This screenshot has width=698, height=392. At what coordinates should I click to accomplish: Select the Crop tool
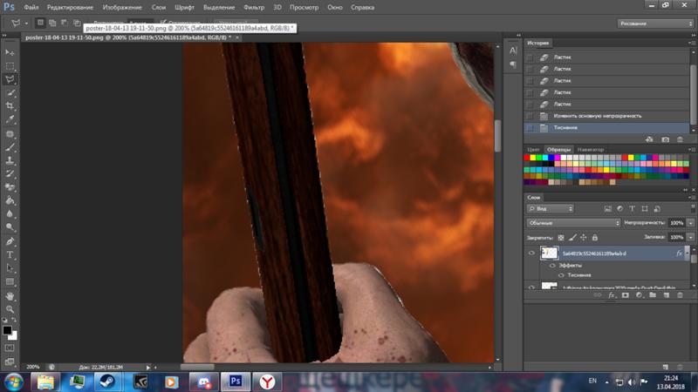click(x=10, y=106)
